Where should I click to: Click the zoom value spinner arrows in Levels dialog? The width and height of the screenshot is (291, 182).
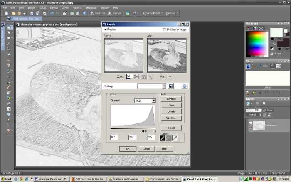pyautogui.click(x=136, y=76)
